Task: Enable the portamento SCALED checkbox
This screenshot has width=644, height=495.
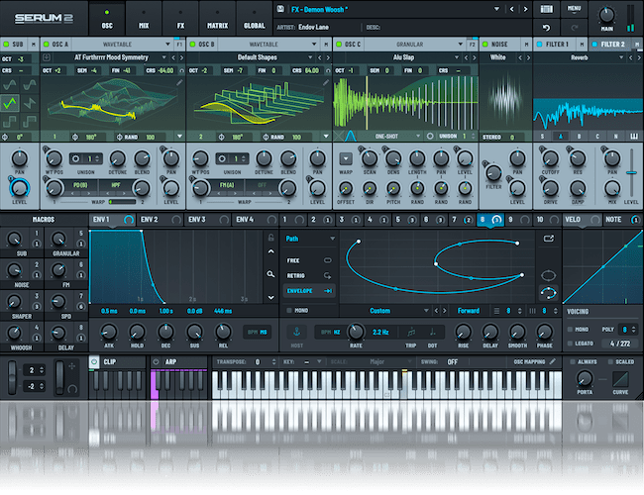Action: pos(610,361)
